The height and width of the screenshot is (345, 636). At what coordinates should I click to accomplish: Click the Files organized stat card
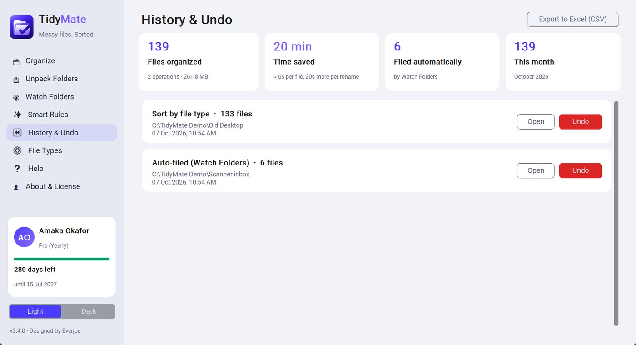[x=199, y=62]
